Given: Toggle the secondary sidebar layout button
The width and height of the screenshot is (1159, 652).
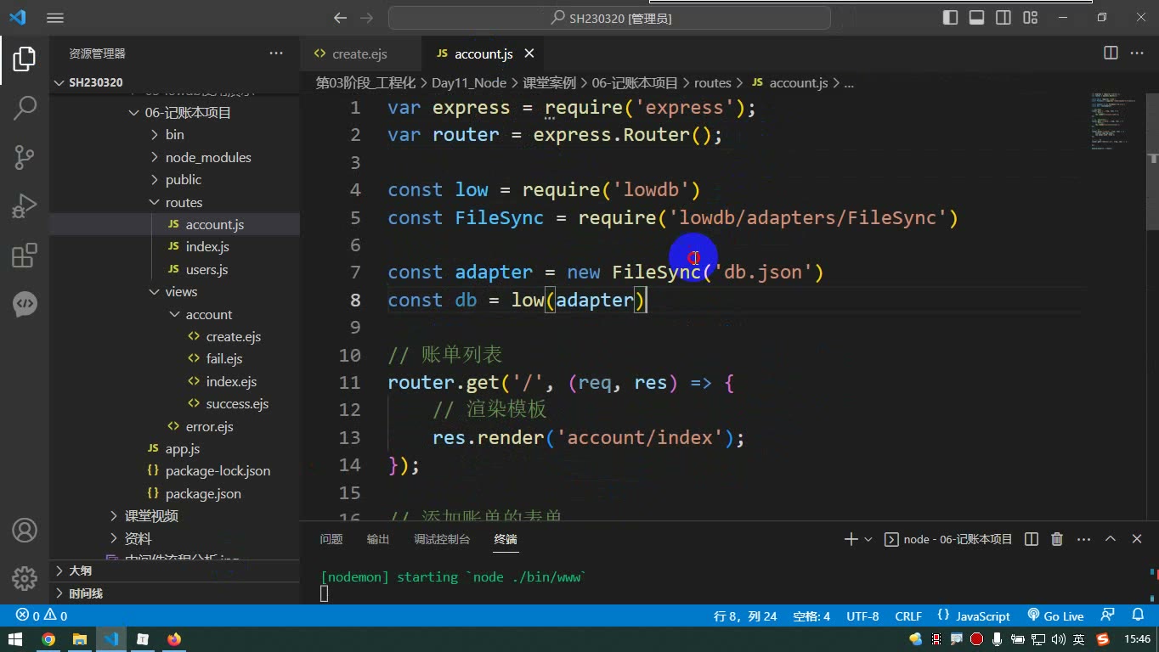Looking at the screenshot, I should (1004, 18).
